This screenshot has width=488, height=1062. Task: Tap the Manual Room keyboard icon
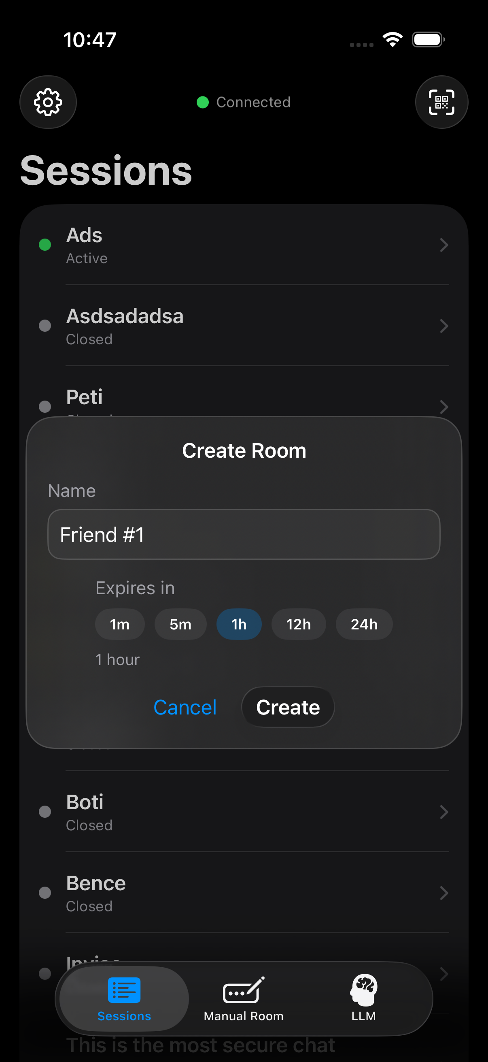tap(243, 990)
